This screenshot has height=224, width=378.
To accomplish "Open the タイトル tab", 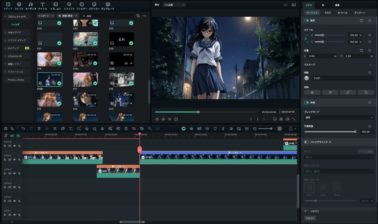I will [43, 6].
